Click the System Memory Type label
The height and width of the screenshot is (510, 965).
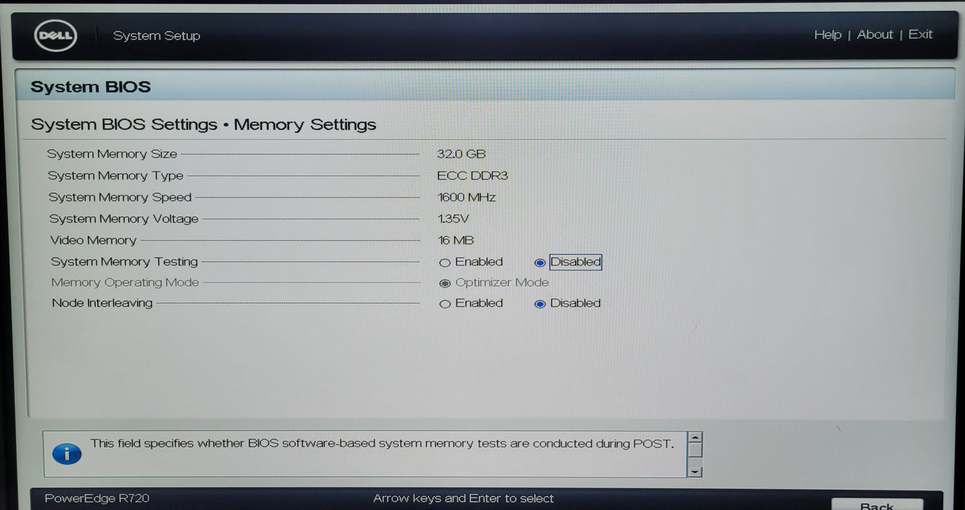point(115,176)
